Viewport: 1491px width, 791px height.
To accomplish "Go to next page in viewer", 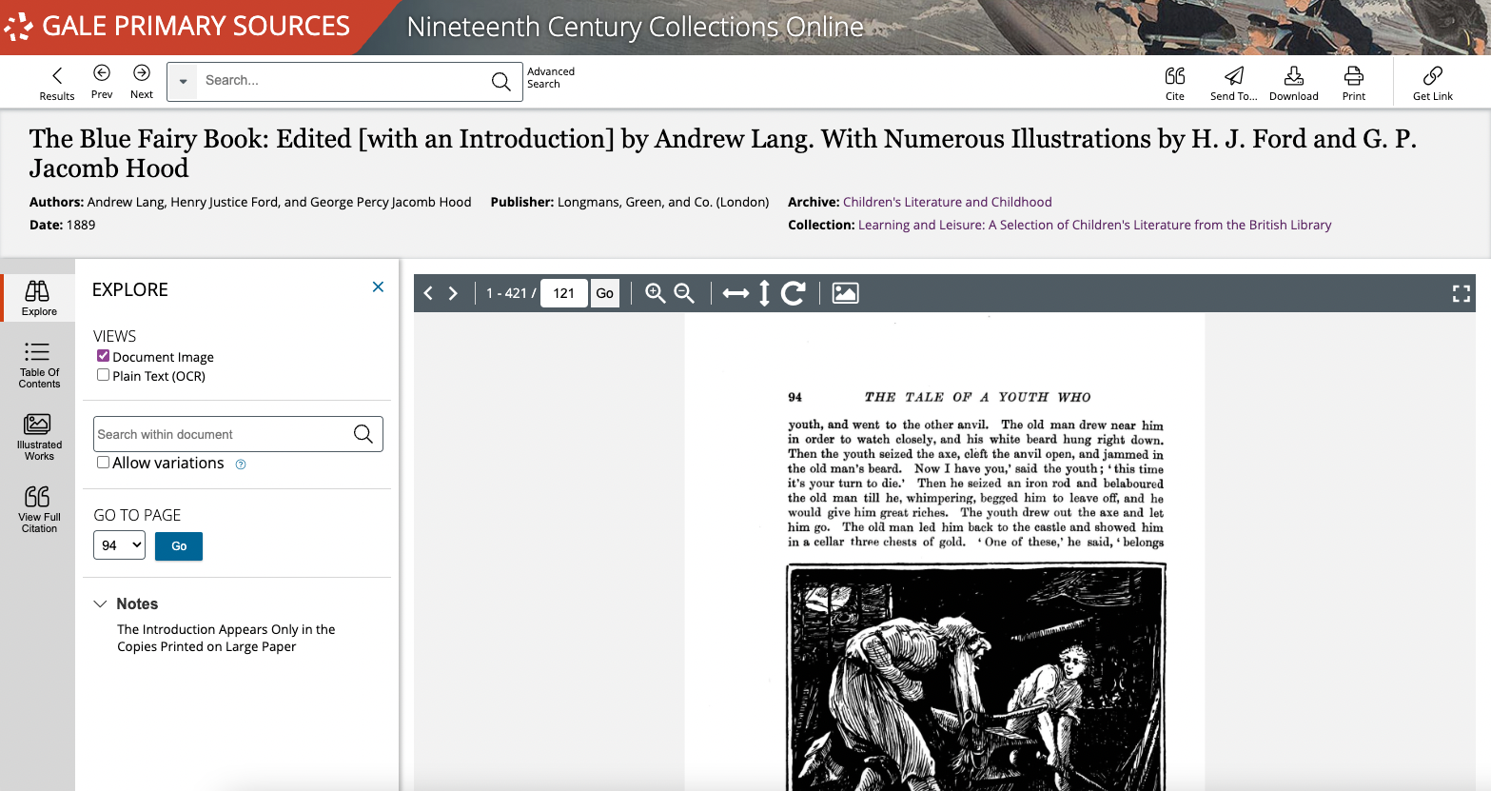I will (453, 293).
